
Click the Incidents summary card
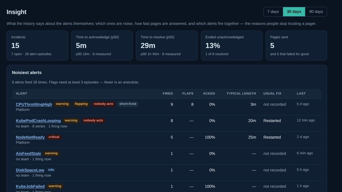[37, 46]
